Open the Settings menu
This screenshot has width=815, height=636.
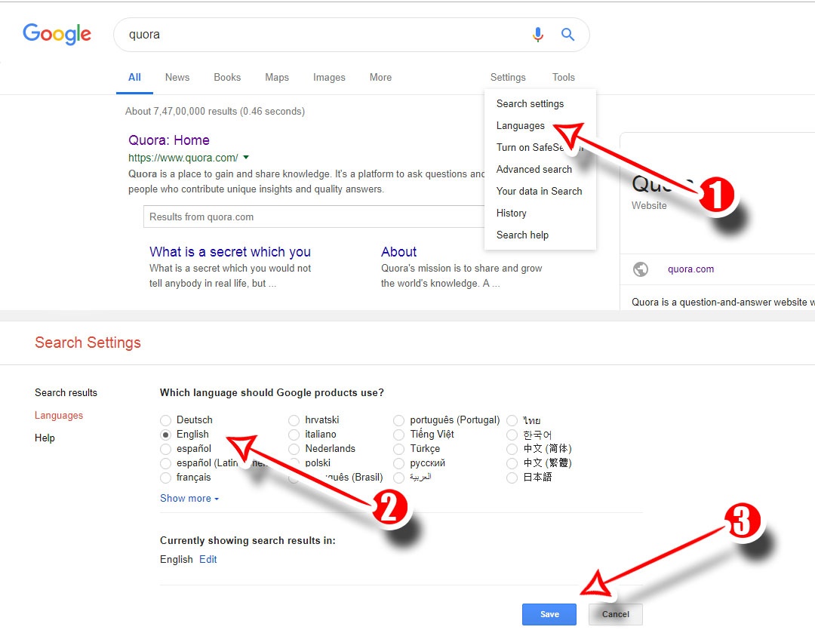point(508,78)
